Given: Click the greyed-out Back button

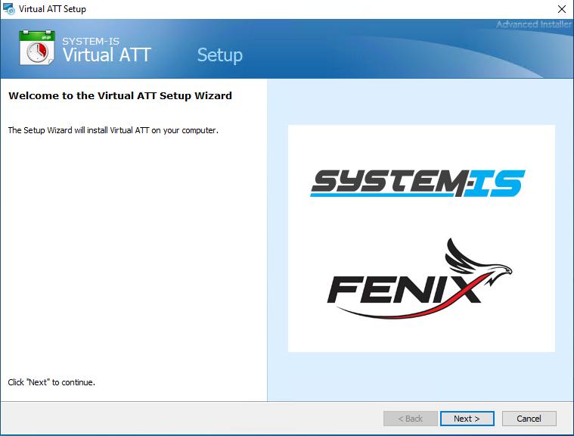Looking at the screenshot, I should tap(410, 419).
